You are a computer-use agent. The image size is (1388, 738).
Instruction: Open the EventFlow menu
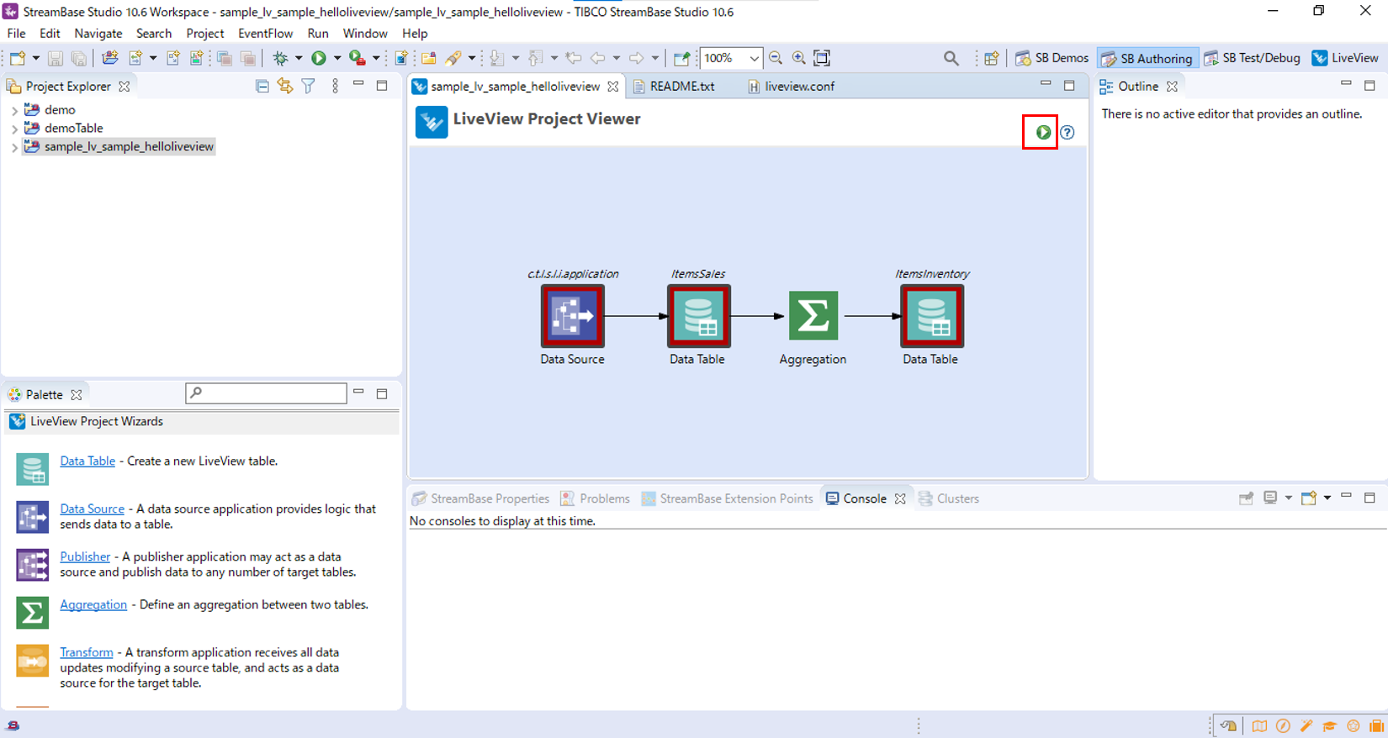tap(265, 34)
